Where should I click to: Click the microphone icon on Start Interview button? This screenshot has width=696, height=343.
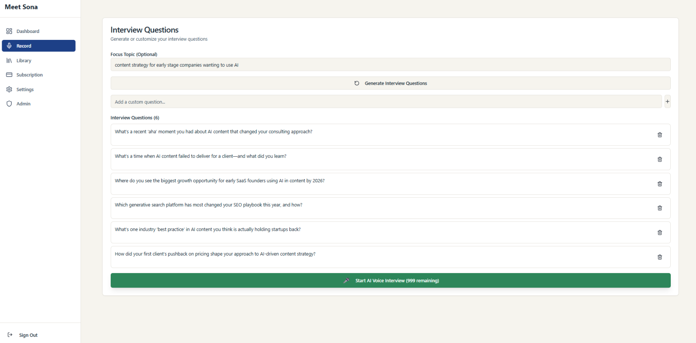click(x=346, y=280)
